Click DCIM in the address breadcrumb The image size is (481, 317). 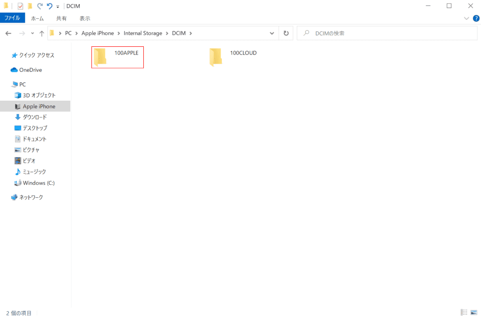point(179,33)
